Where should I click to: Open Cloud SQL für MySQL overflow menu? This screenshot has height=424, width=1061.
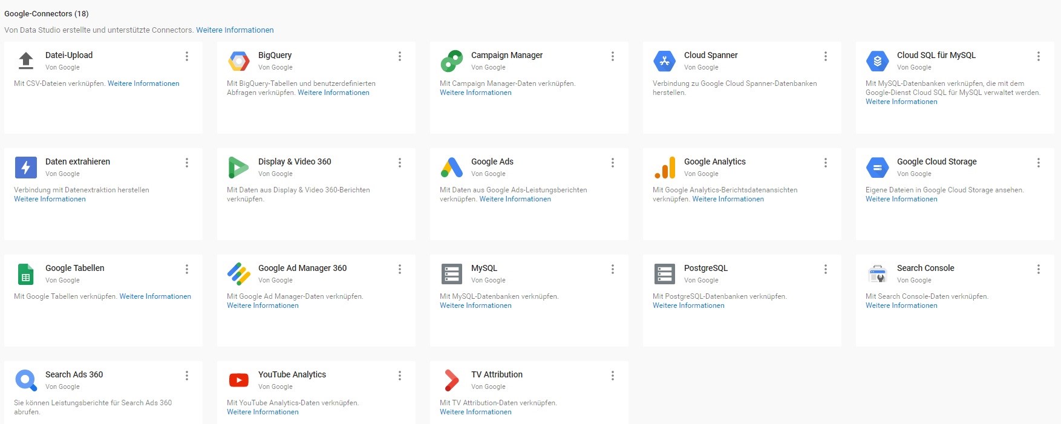(x=1039, y=56)
